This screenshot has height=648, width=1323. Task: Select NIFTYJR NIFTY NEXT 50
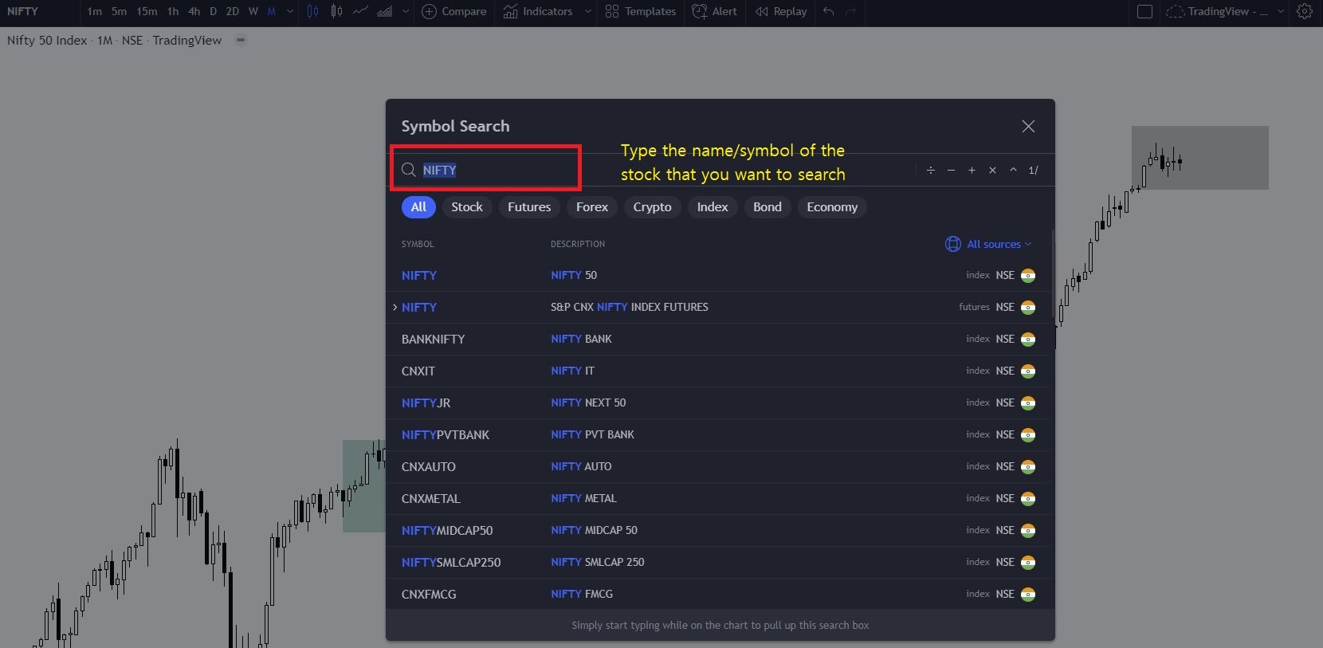(720, 403)
